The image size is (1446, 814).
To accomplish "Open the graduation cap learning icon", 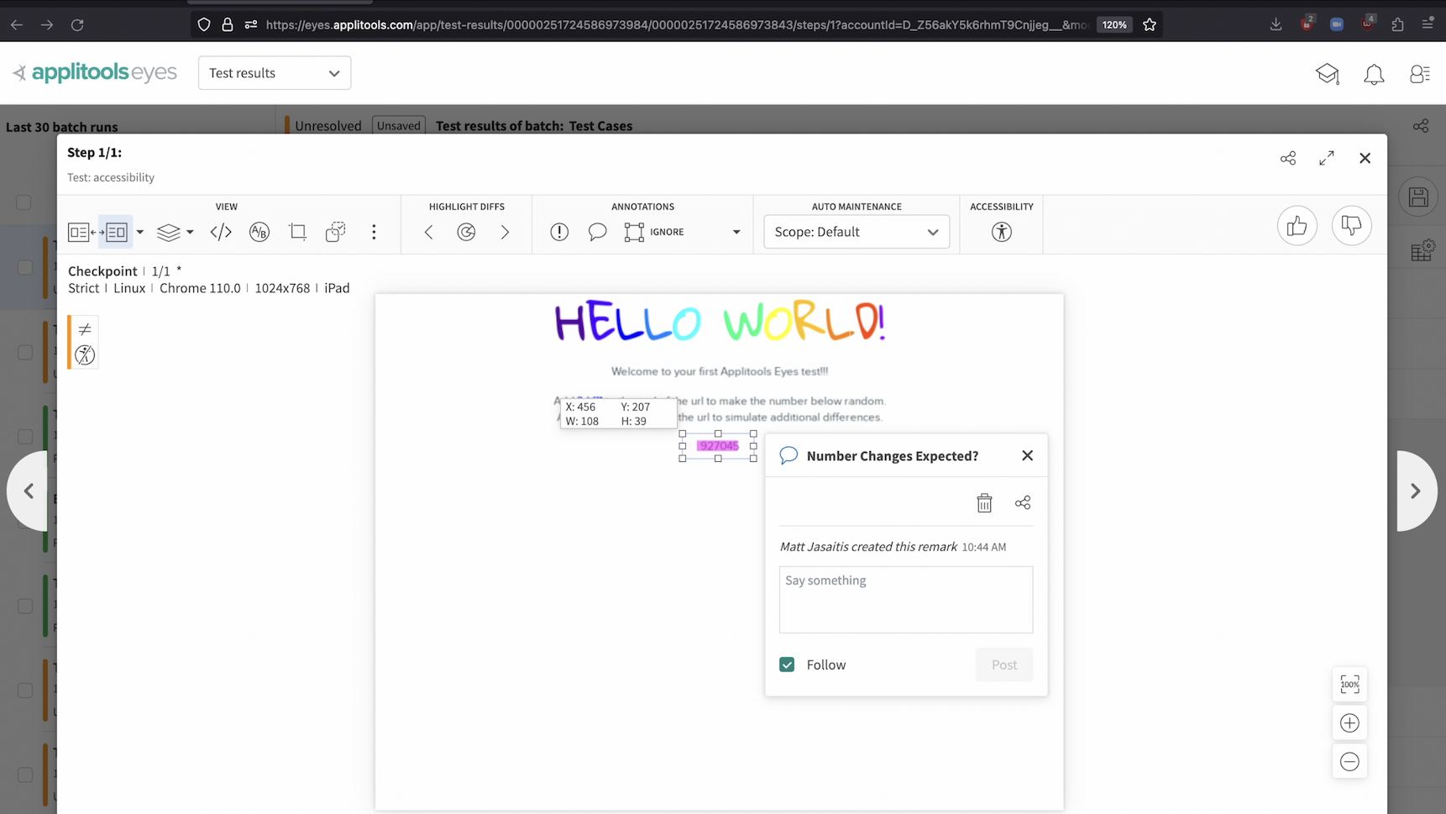I will (1328, 74).
